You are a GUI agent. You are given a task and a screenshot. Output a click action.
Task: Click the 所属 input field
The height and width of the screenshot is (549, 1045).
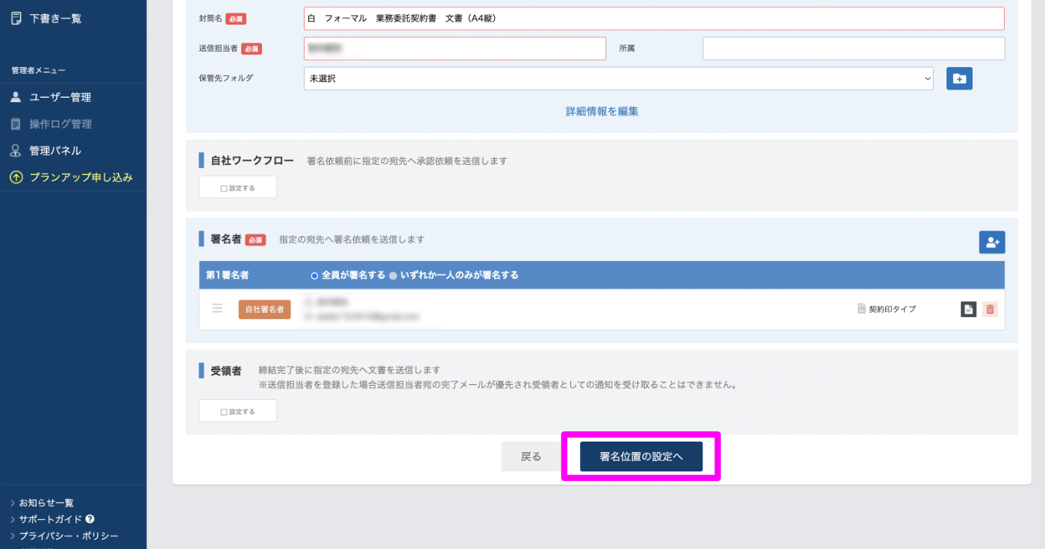click(x=853, y=48)
